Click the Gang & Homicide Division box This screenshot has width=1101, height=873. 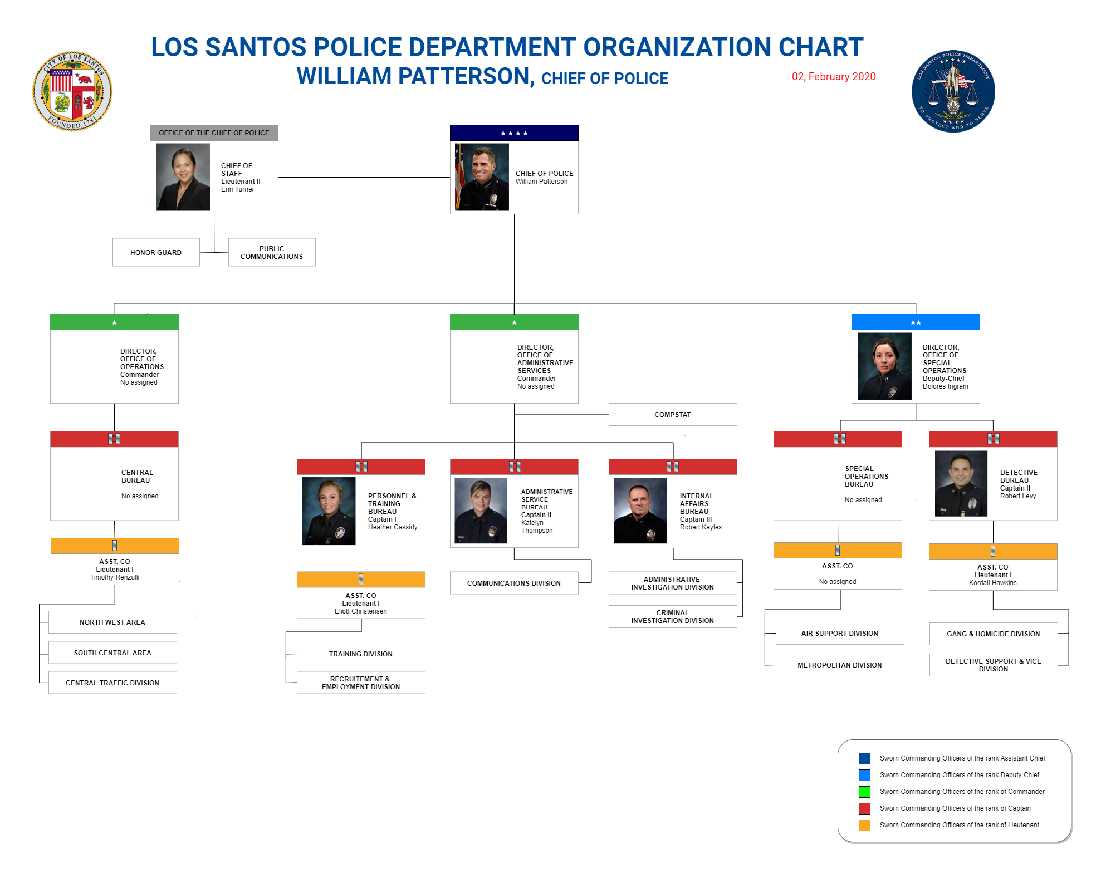[992, 634]
